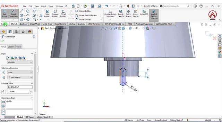This screenshot has width=222, height=125.
Task: Open the Edit menu
Action: (30, 6)
